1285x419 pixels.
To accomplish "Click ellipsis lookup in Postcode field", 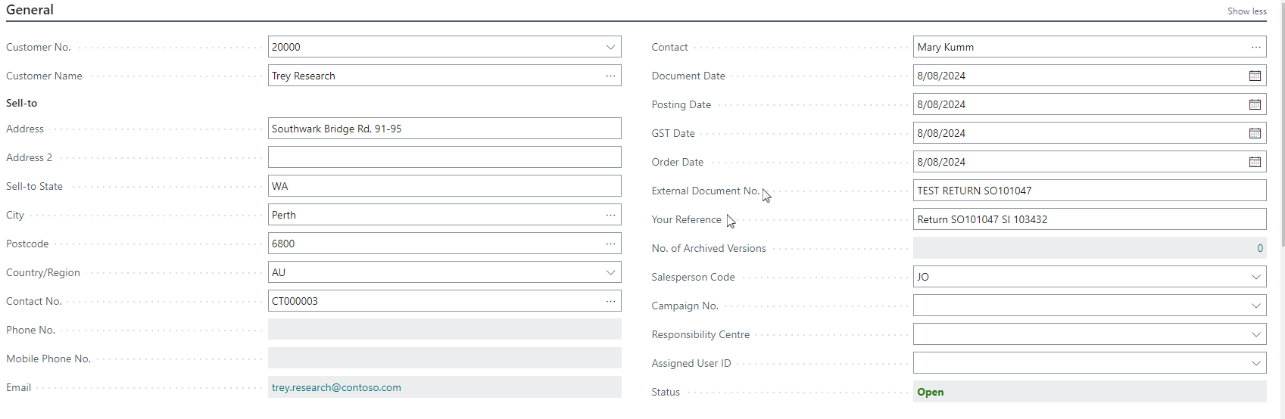I will coord(610,244).
